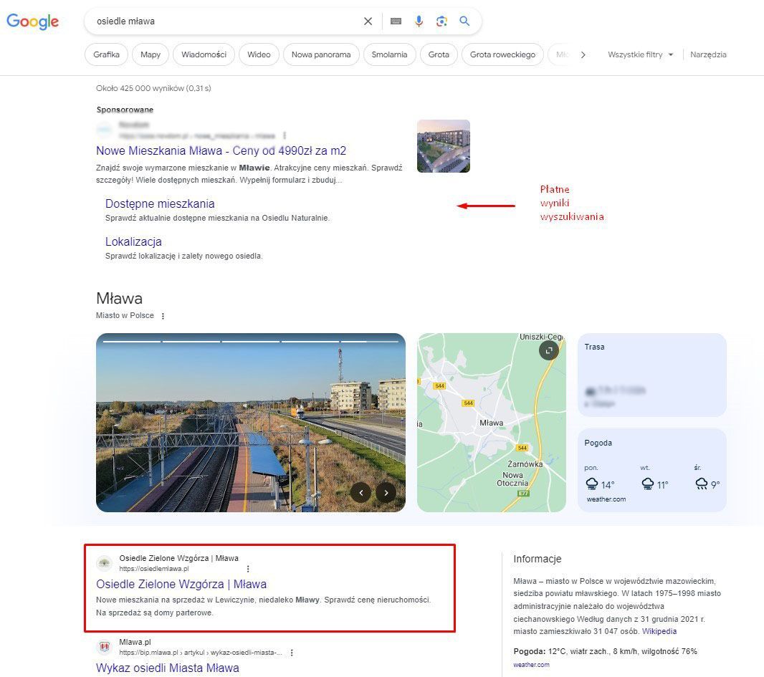This screenshot has height=677, width=764.
Task: Open Google Lens image search icon
Action: pos(441,21)
